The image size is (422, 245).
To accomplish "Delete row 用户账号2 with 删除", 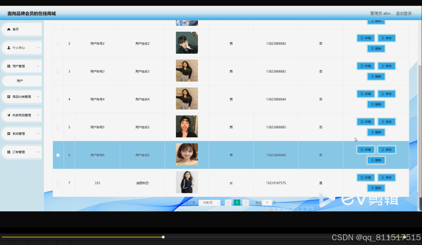I will point(376,49).
